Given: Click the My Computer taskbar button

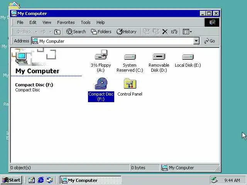Looking at the screenshot, I should click(90, 180).
